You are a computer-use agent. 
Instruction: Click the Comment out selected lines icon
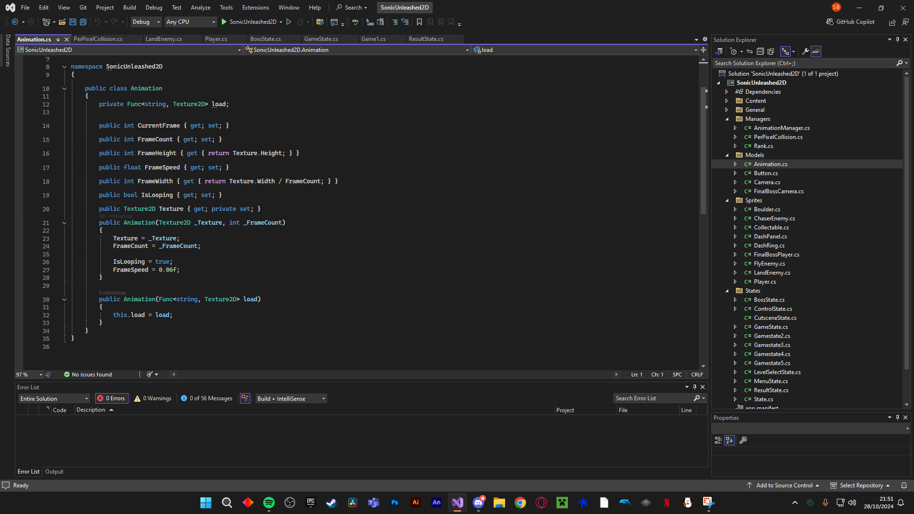click(395, 22)
